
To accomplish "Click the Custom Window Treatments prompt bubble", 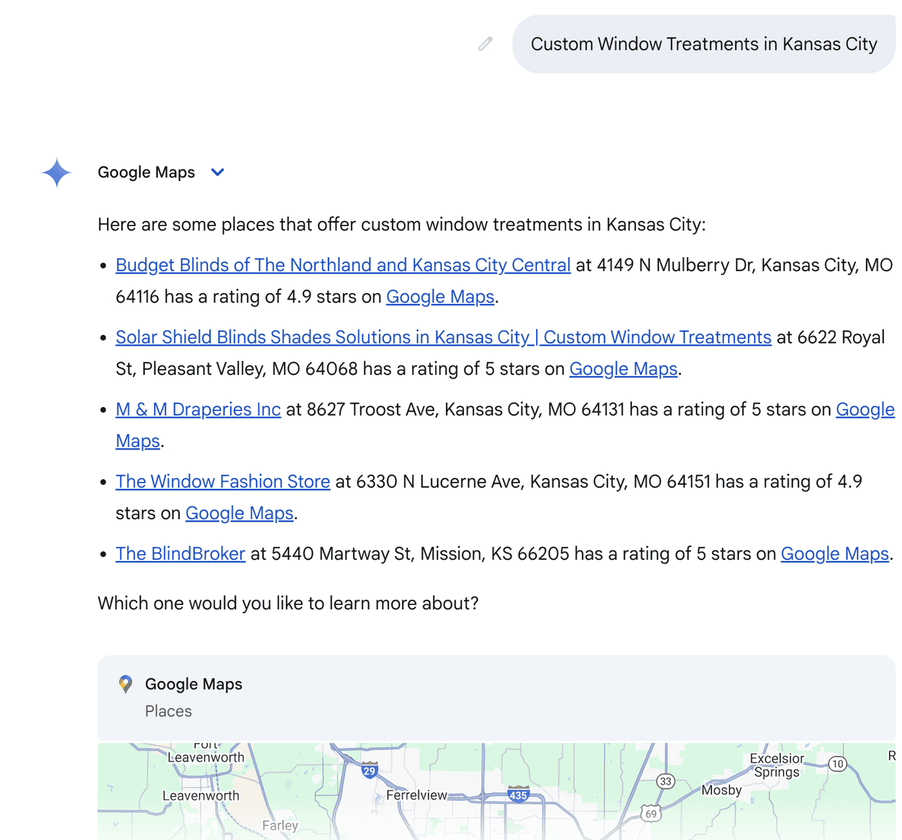I will point(704,44).
